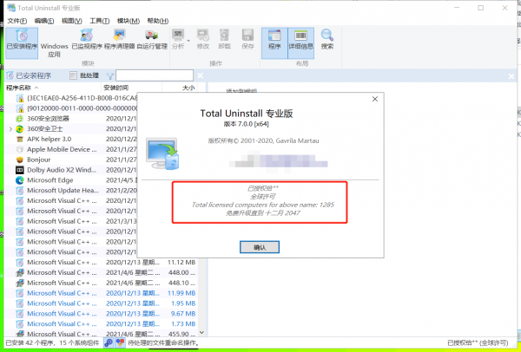Viewport: 521px width, 352px height.
Task: Select the 360安全浏览器 row
Action: 71,119
